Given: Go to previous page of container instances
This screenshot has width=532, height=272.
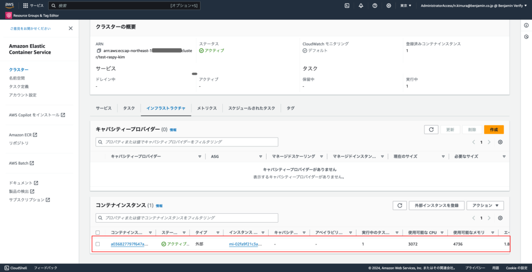Looking at the screenshot, I should point(474,218).
